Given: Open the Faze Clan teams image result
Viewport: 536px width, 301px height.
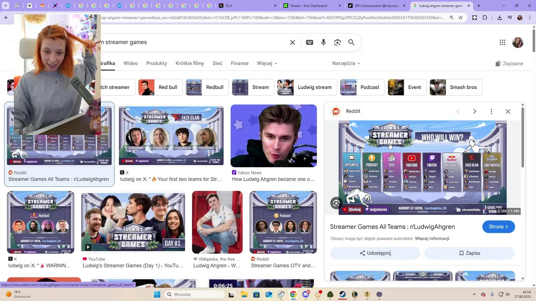Looking at the screenshot, I should 171,136.
